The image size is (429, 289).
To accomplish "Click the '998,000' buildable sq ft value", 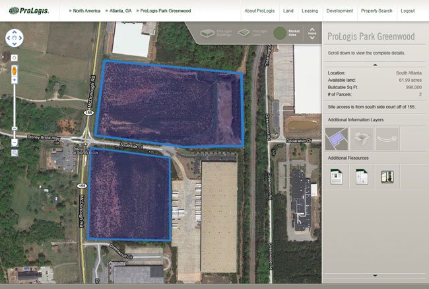I will [x=414, y=87].
